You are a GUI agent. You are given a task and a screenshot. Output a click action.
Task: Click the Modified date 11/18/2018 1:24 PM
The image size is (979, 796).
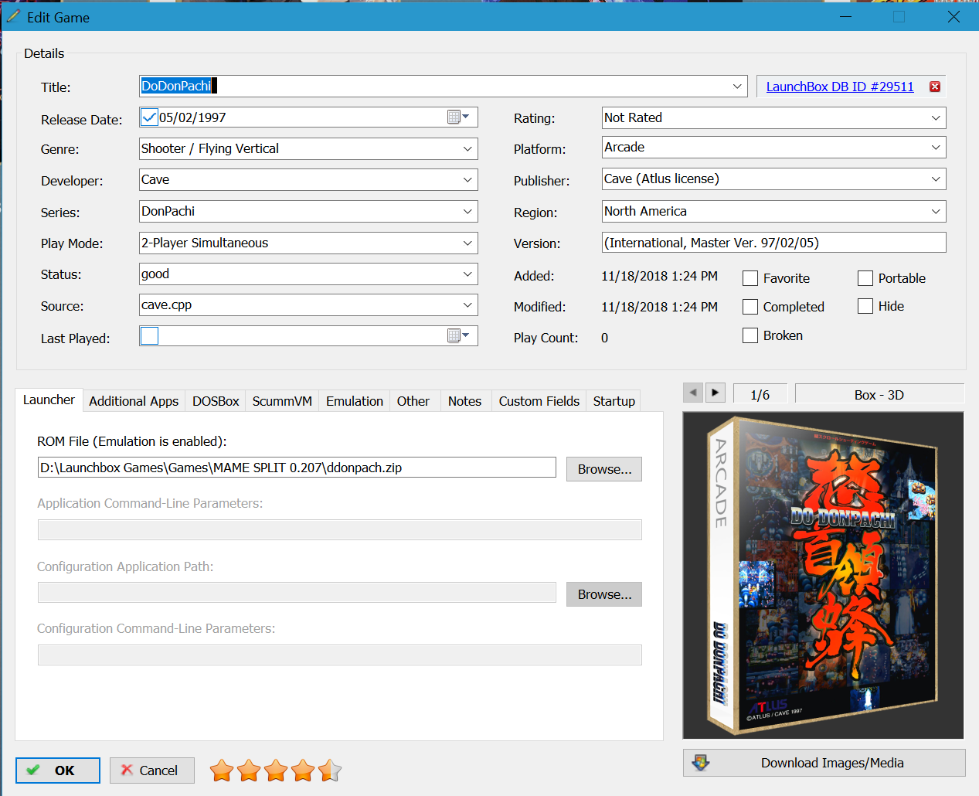pyautogui.click(x=660, y=307)
